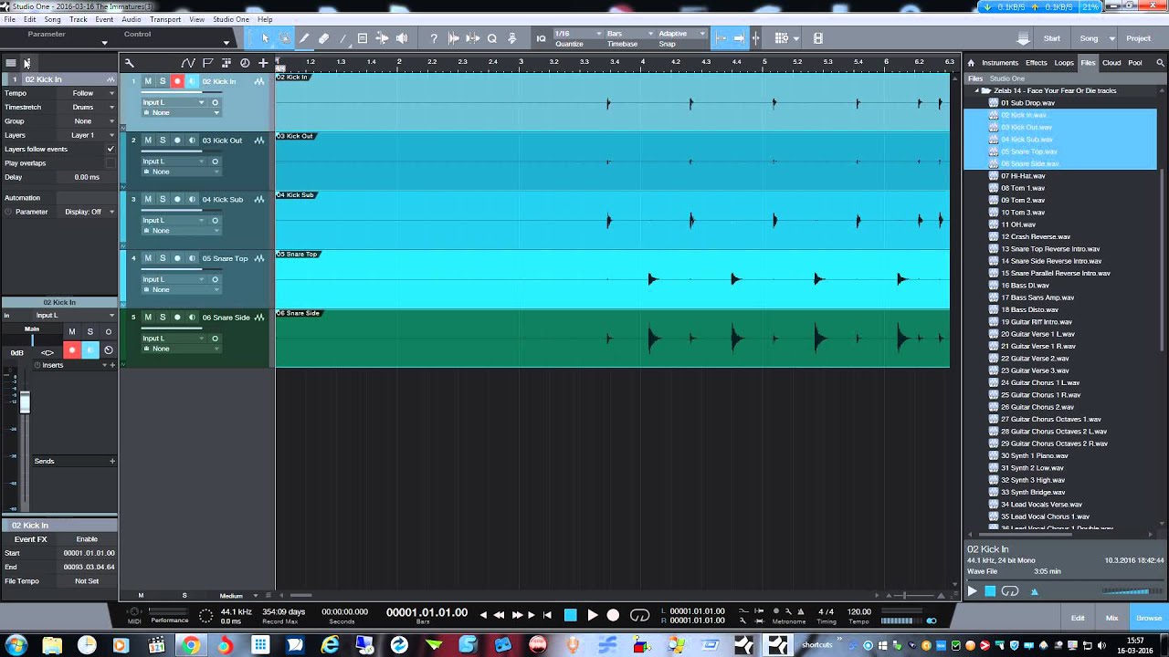This screenshot has height=657, width=1169.
Task: Switch to the Instruments browser tab
Action: [1000, 63]
